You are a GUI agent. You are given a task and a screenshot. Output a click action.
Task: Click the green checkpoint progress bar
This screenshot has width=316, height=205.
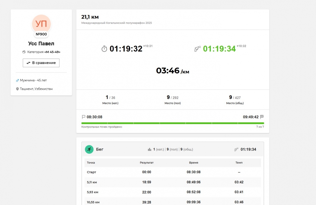tap(173, 123)
